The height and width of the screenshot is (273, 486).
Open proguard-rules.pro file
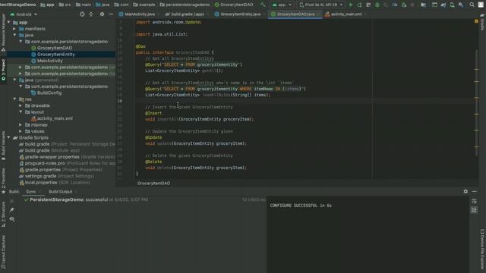[x=45, y=163]
